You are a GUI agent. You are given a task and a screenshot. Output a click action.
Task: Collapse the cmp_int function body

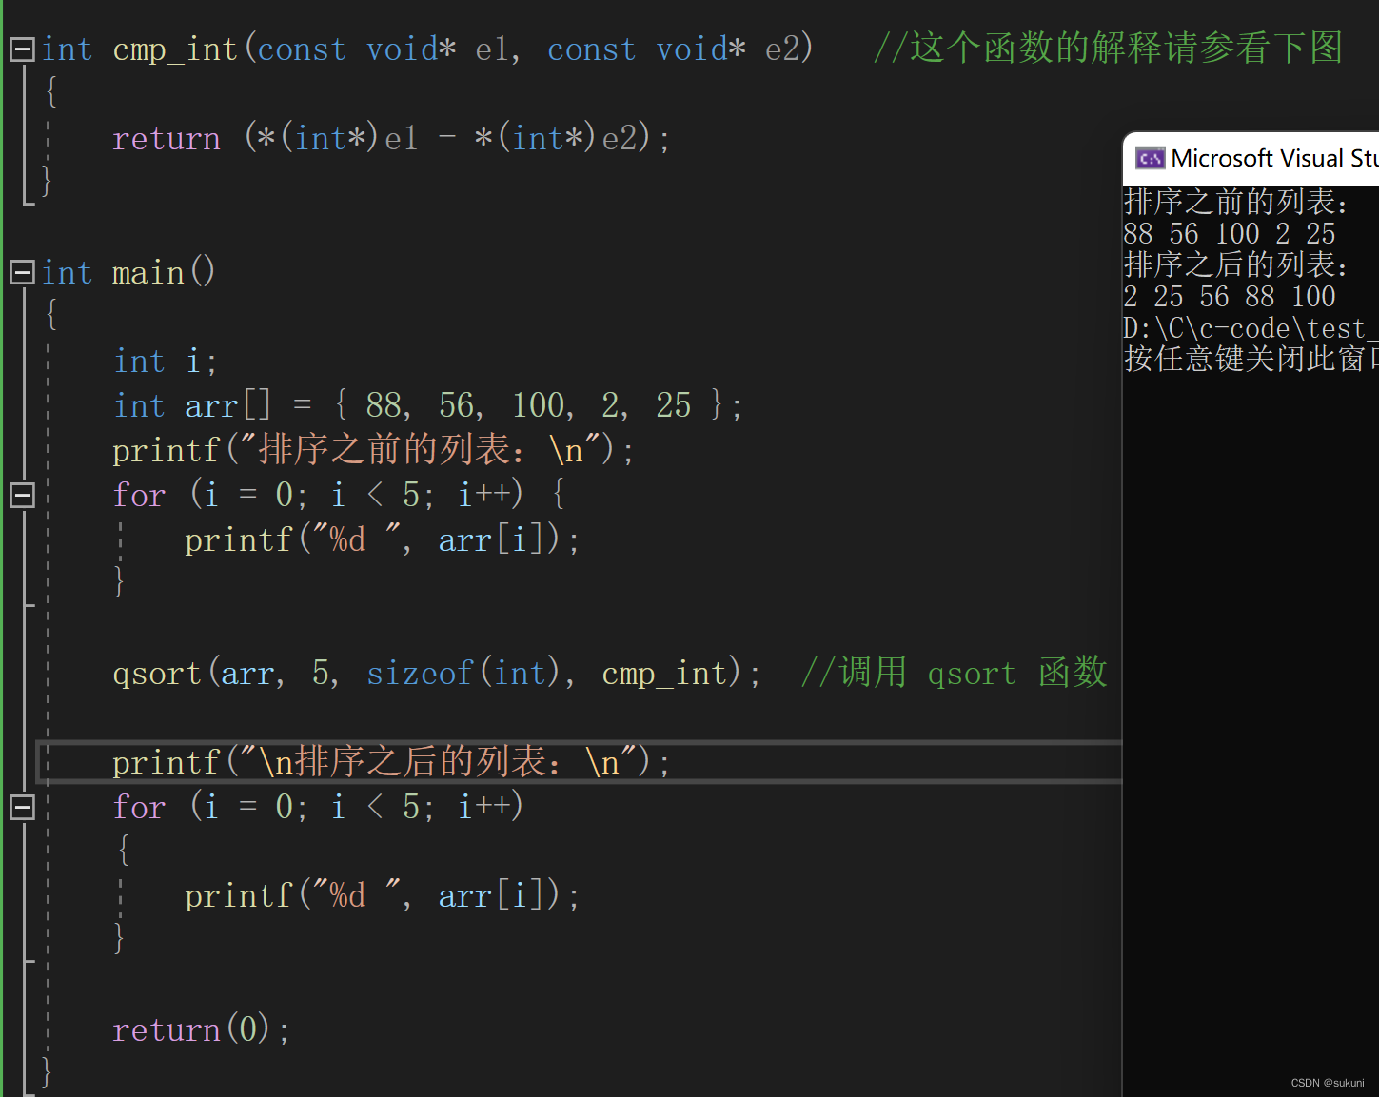coord(21,49)
